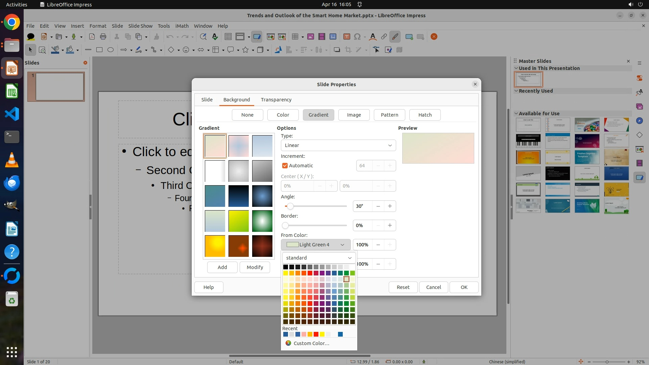This screenshot has height=365, width=649.
Task: Select the Ellipse drawing tool
Action: coord(111,50)
